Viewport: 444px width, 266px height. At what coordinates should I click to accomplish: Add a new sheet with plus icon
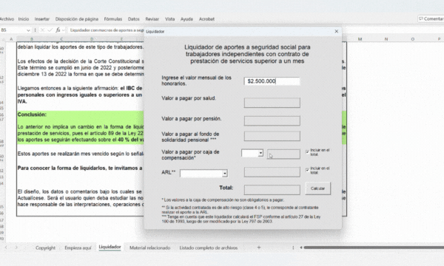(x=259, y=248)
